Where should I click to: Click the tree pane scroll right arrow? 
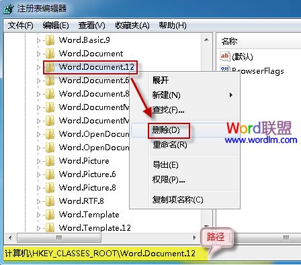pyautogui.click(x=195, y=237)
